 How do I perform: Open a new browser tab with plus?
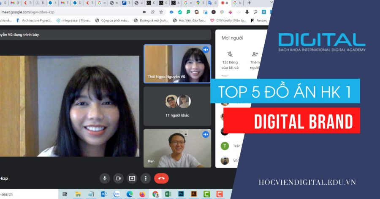249,3
